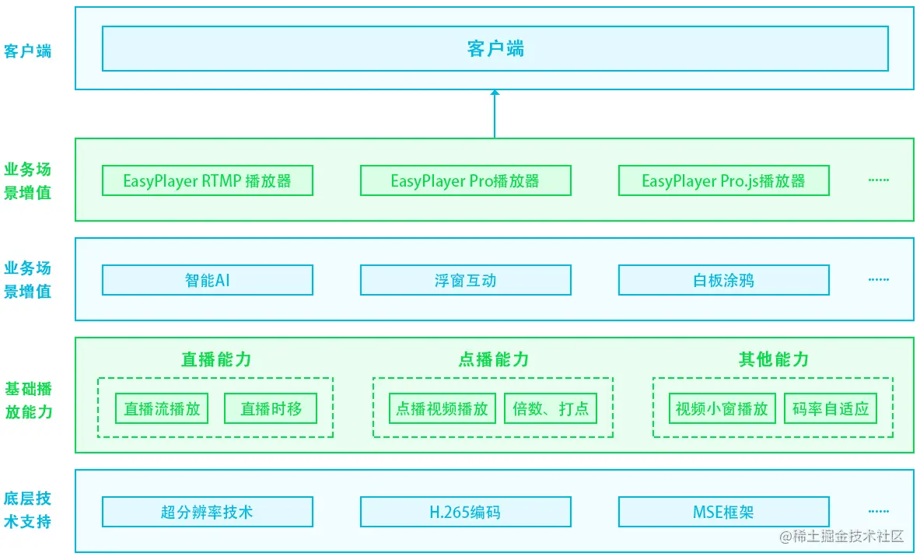This screenshot has width=920, height=560.
Task: Enable the 码率自适应 capability
Action: click(830, 408)
